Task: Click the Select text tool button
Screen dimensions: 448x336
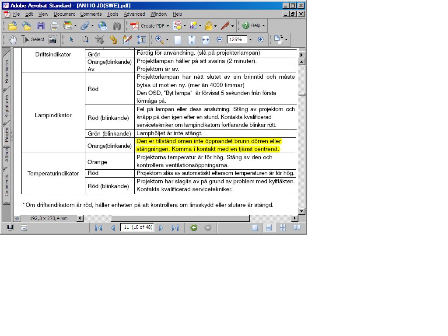Action: click(x=33, y=40)
